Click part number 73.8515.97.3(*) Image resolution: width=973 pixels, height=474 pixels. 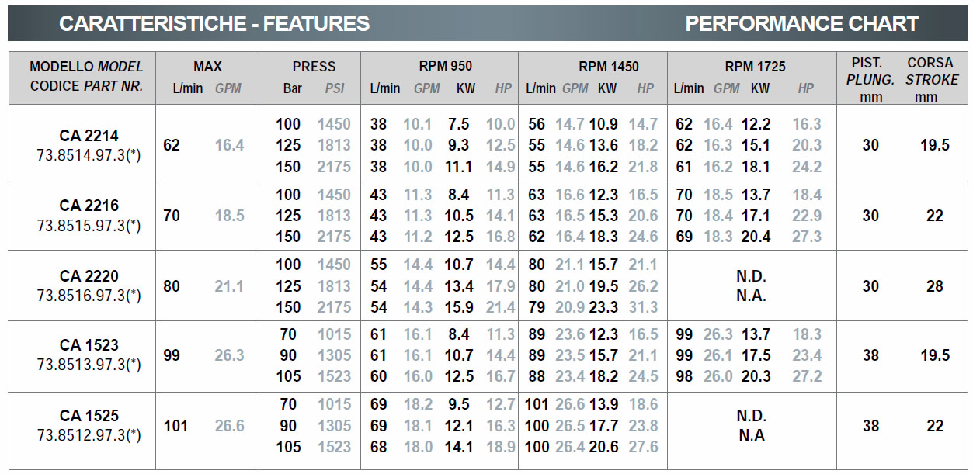pyautogui.click(x=89, y=226)
